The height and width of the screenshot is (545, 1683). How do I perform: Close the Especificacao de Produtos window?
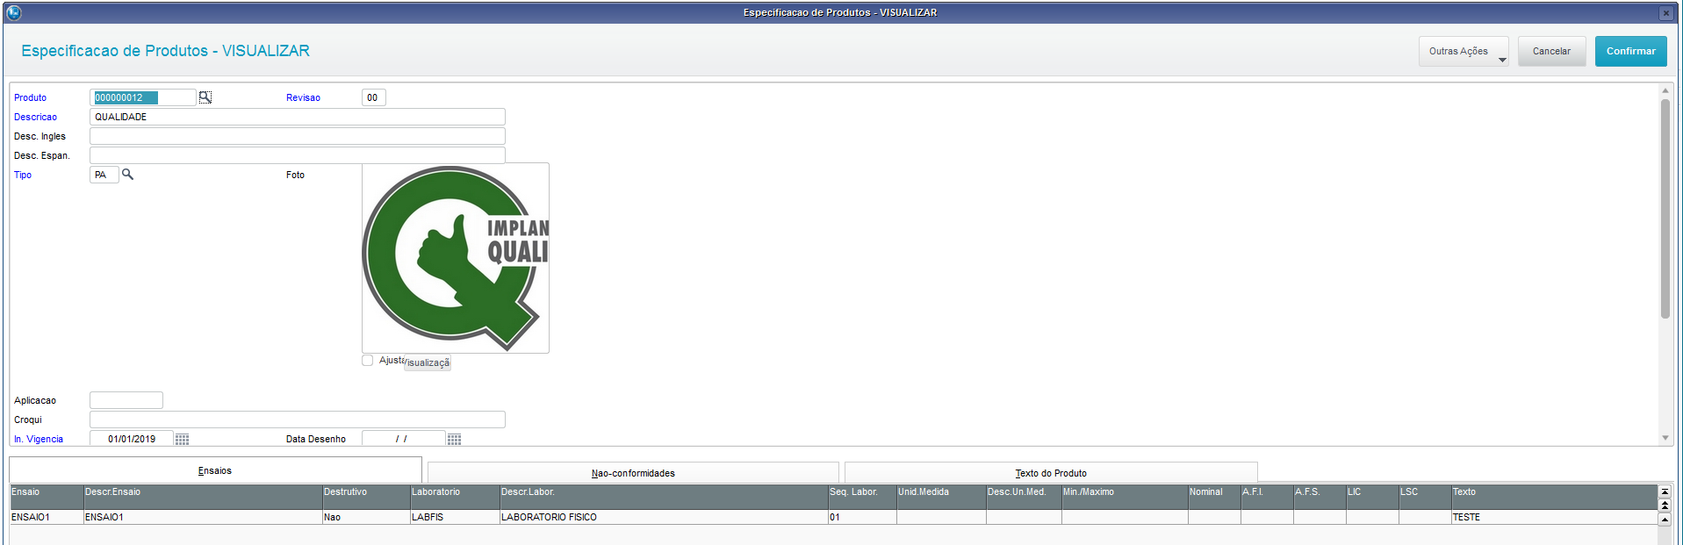coord(1665,13)
